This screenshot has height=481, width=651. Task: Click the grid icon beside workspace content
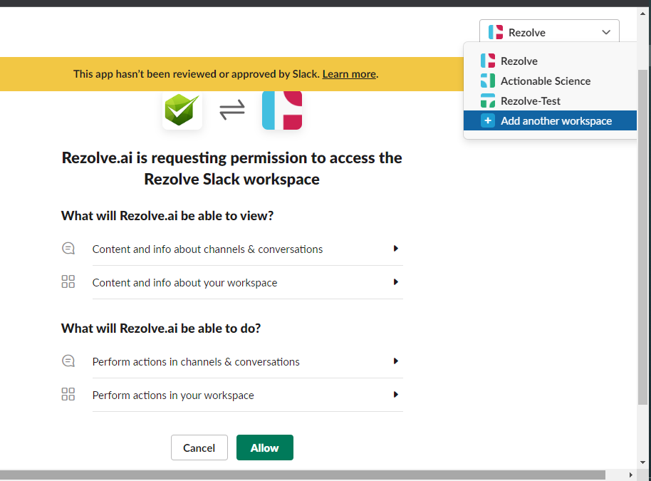point(68,281)
